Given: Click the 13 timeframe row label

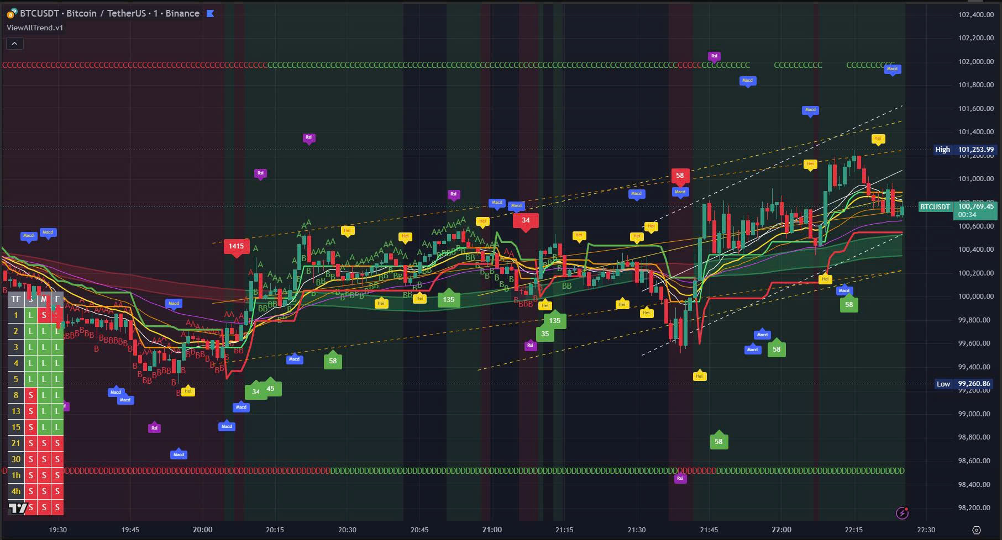Looking at the screenshot, I should (16, 411).
